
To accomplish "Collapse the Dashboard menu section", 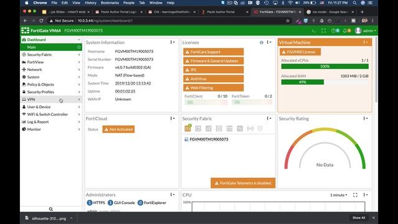I will coord(51,40).
